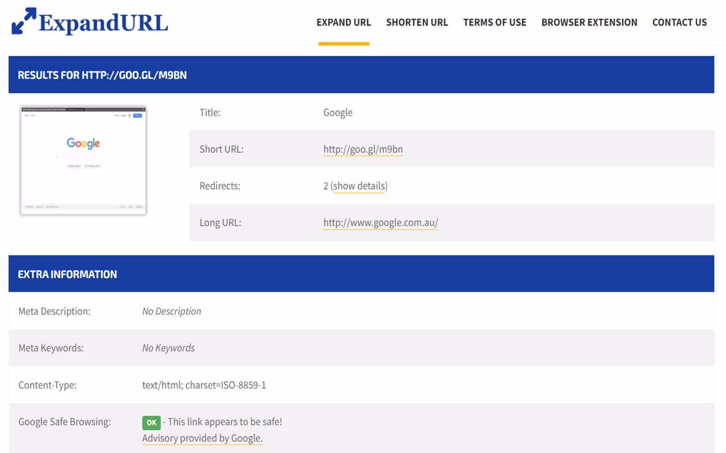
Task: Click the No Keywords meta value
Action: [168, 348]
